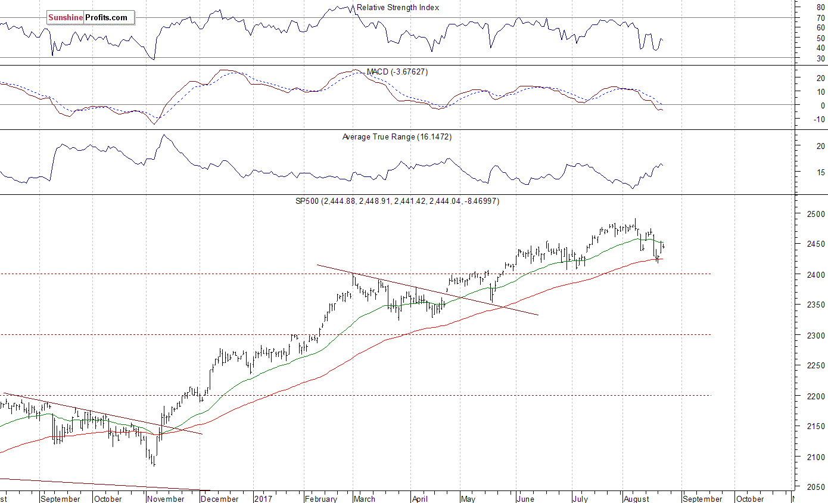Click the 2017 year label
The height and width of the screenshot is (503, 828).
(263, 499)
